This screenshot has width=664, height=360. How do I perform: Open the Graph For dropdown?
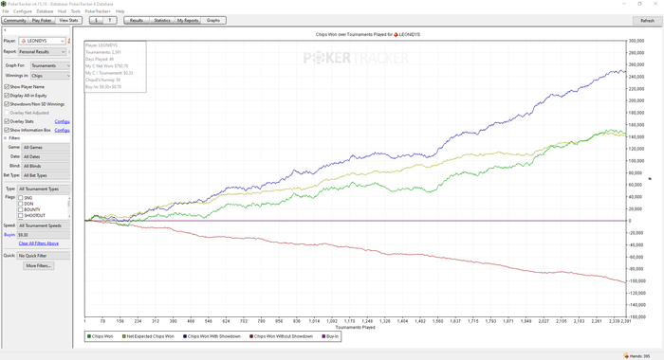tap(50, 65)
